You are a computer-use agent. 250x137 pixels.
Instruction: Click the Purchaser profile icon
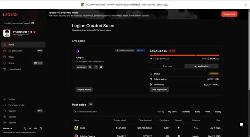click(x=5, y=105)
